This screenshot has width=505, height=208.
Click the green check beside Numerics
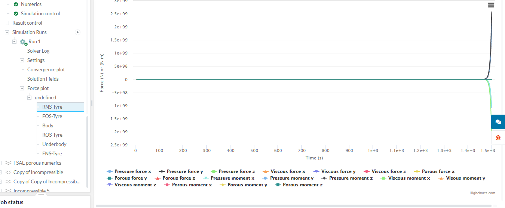point(16,4)
